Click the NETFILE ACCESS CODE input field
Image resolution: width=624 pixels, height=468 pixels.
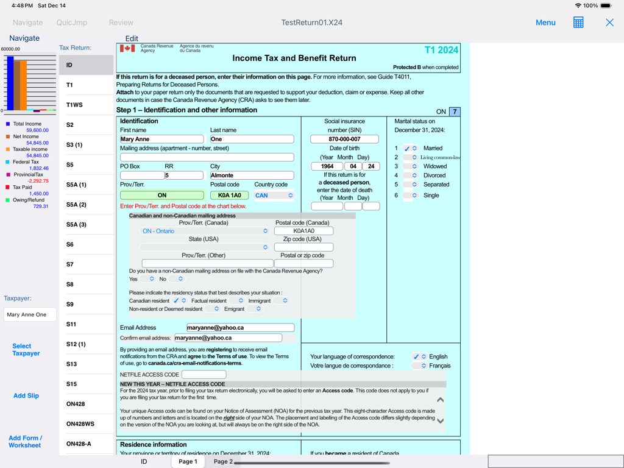205,374
